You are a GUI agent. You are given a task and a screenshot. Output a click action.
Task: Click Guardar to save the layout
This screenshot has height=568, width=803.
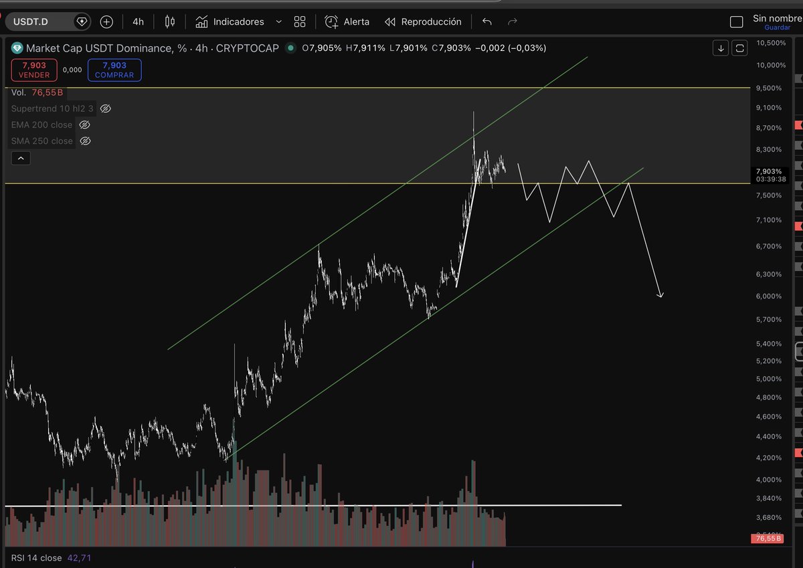point(777,28)
